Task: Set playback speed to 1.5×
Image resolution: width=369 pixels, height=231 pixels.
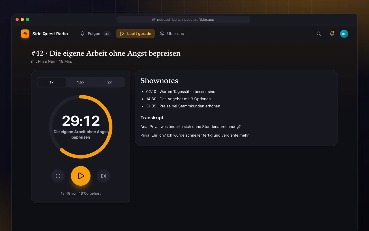Action: pos(81,82)
